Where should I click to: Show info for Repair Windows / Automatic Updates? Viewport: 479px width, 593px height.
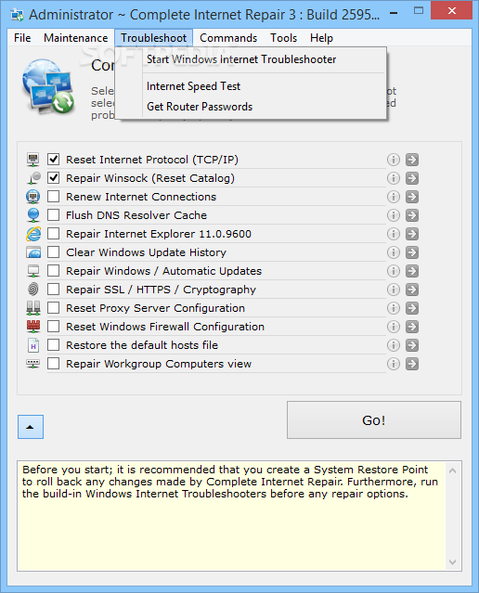pyautogui.click(x=393, y=271)
